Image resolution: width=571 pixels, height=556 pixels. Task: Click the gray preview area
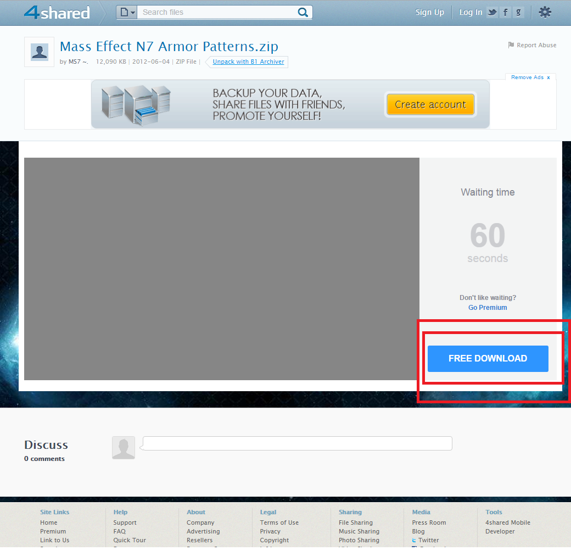[x=222, y=269]
